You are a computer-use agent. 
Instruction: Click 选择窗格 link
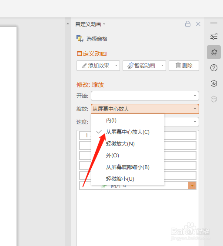point(97,39)
